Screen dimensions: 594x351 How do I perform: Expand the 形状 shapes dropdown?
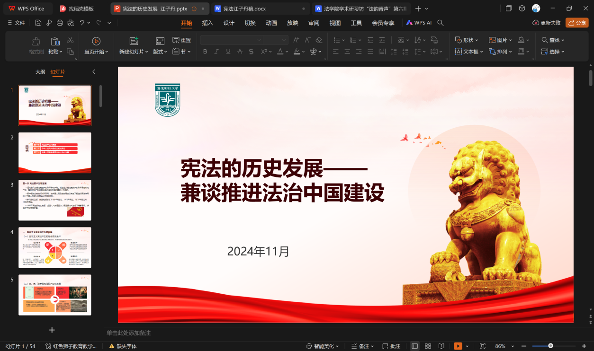[x=467, y=40]
